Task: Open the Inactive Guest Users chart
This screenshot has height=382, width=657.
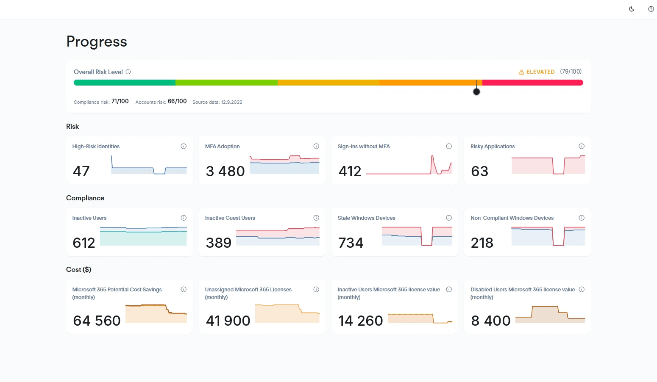Action: [278, 236]
